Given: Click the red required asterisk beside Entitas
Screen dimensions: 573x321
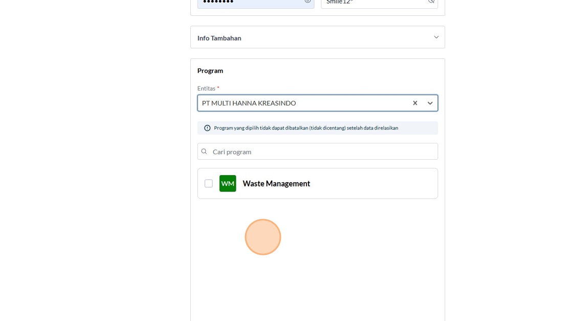Looking at the screenshot, I should click(x=218, y=88).
